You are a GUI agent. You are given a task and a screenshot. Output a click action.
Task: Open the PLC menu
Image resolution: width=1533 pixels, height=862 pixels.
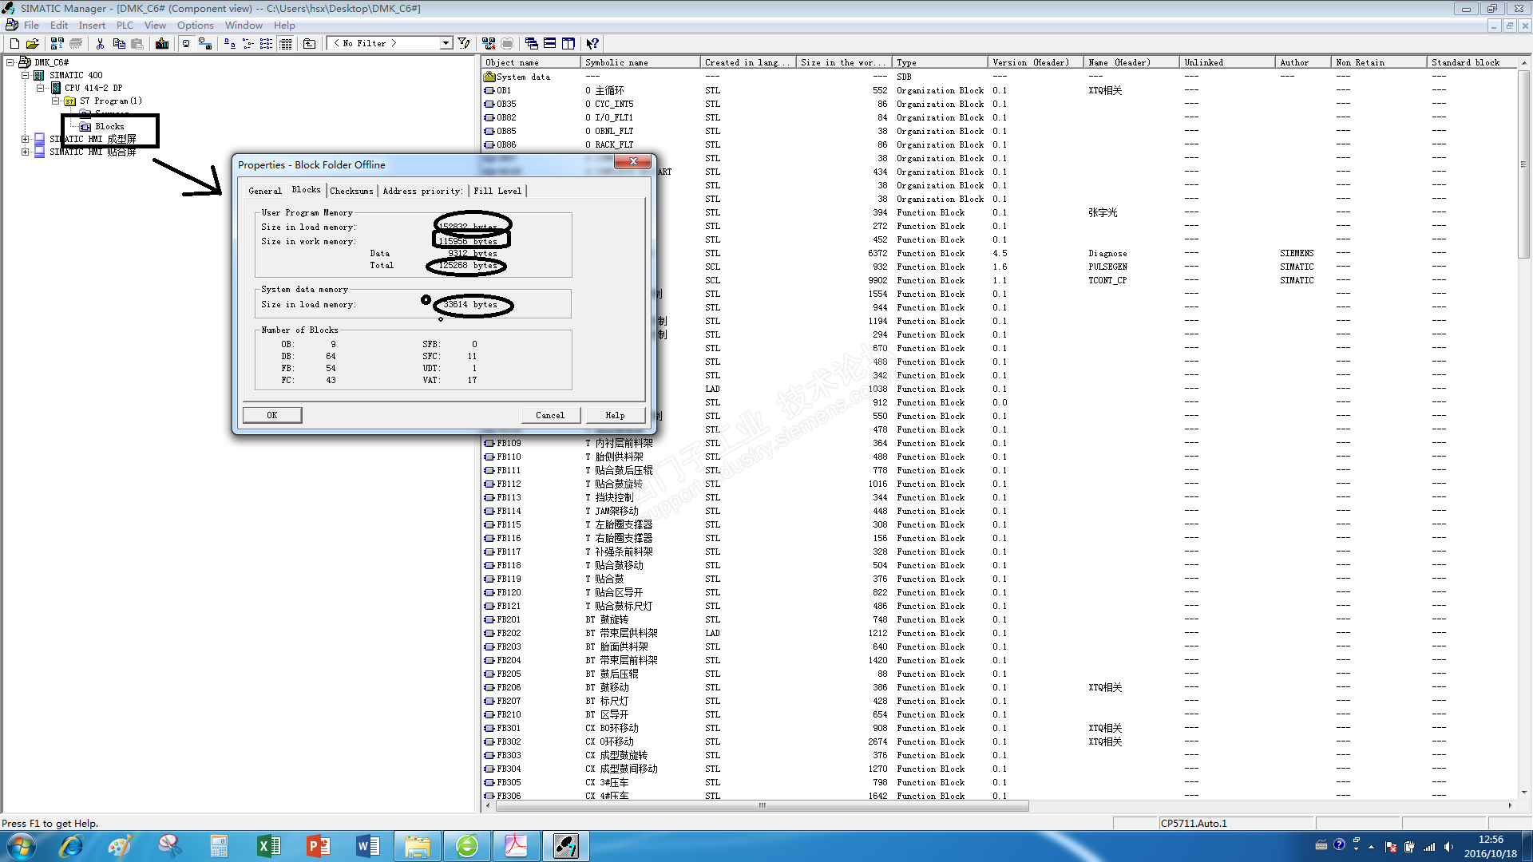[125, 26]
